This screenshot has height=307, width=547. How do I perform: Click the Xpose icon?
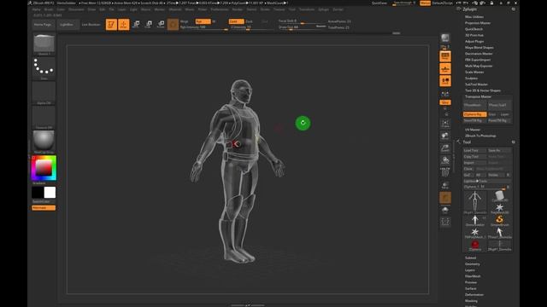[x=445, y=222]
